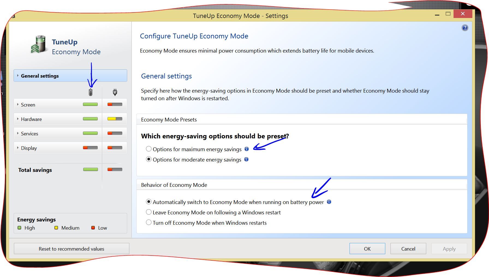This screenshot has height=277, width=489.
Task: Click Services plugged-in red savings bar
Action: click(115, 133)
